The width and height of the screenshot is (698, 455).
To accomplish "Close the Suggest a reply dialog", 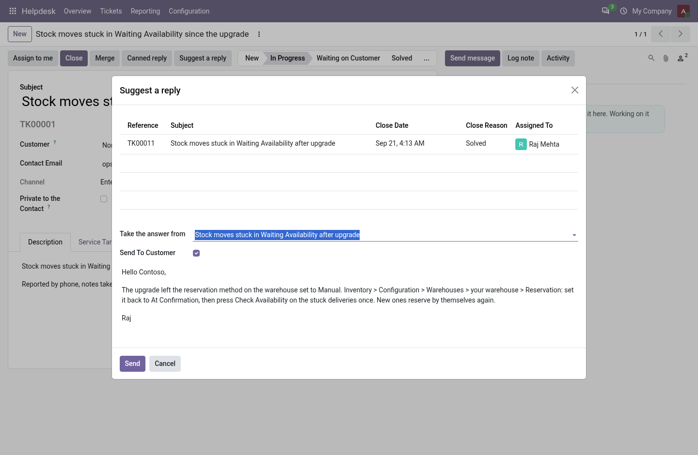I will pyautogui.click(x=575, y=90).
